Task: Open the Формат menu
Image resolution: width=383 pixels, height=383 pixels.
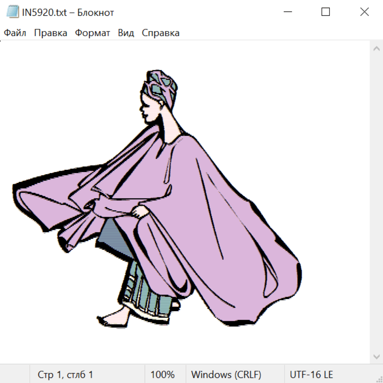Action: point(92,33)
